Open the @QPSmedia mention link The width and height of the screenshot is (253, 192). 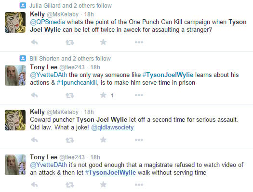point(48,22)
